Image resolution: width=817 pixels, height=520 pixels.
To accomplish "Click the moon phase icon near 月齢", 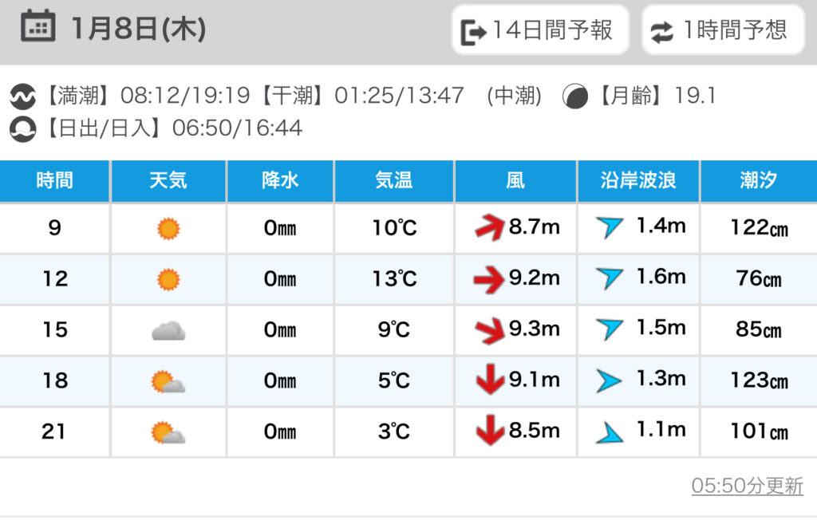I will tap(574, 97).
